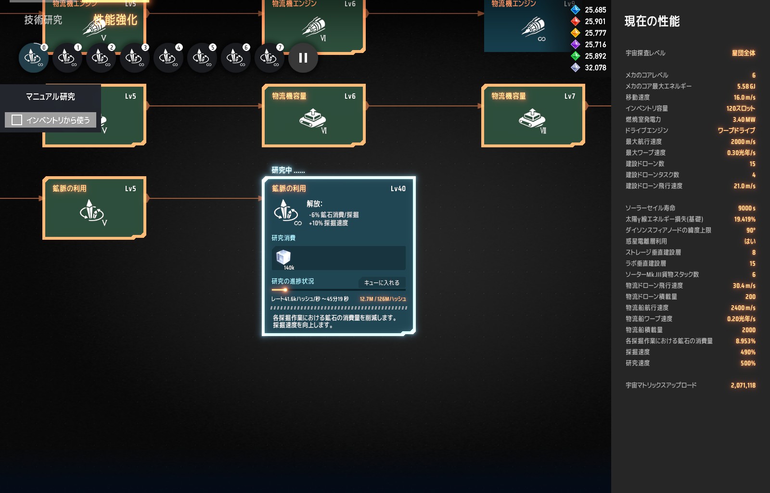Click ドライブエンジン stat row
This screenshot has height=493, width=770.
click(x=691, y=130)
